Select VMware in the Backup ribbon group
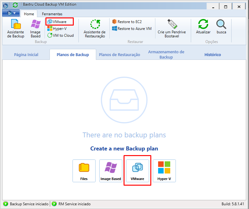Viewport: 249px width, 209px height. click(x=57, y=21)
